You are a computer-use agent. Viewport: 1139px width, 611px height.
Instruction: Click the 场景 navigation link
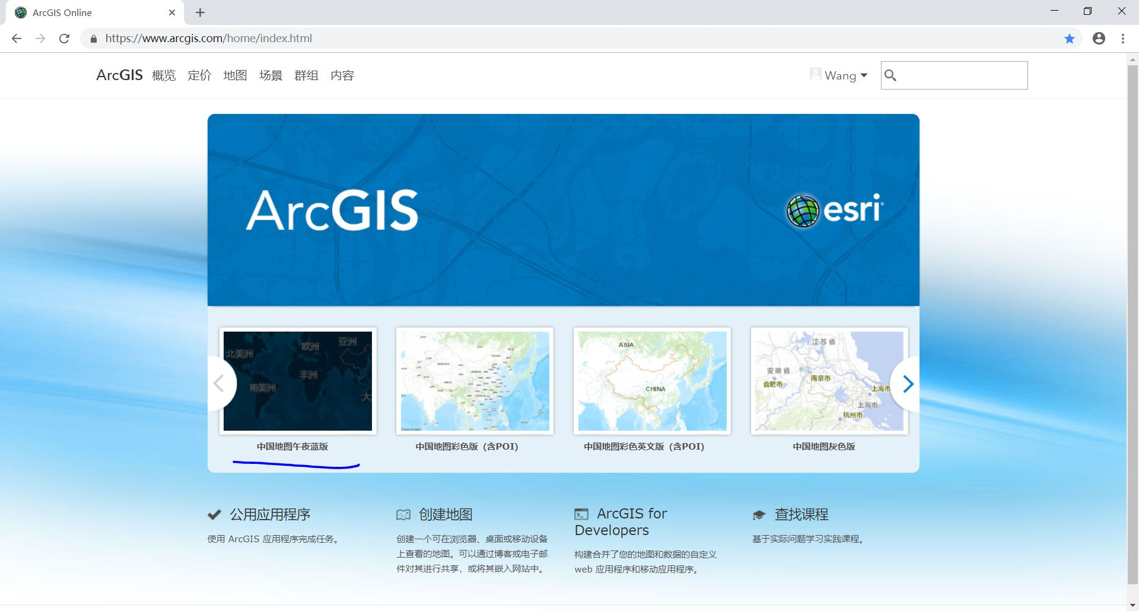point(271,75)
